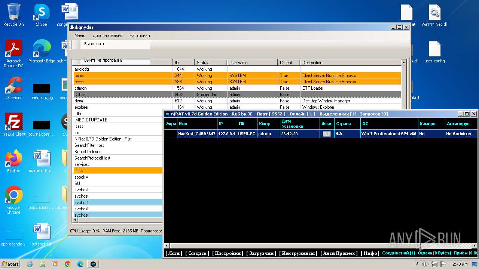Select njRAT app taskbar button
479x269 pixels.
pyautogui.click(x=93, y=264)
